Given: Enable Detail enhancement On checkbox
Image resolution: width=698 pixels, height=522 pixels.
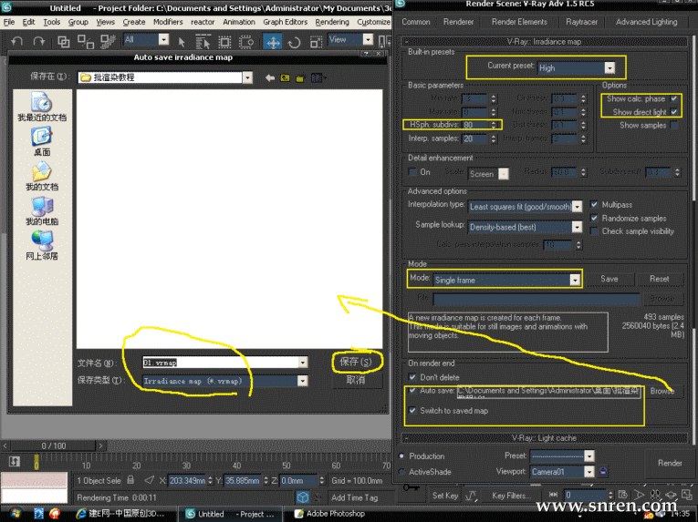Looking at the screenshot, I should coord(412,172).
